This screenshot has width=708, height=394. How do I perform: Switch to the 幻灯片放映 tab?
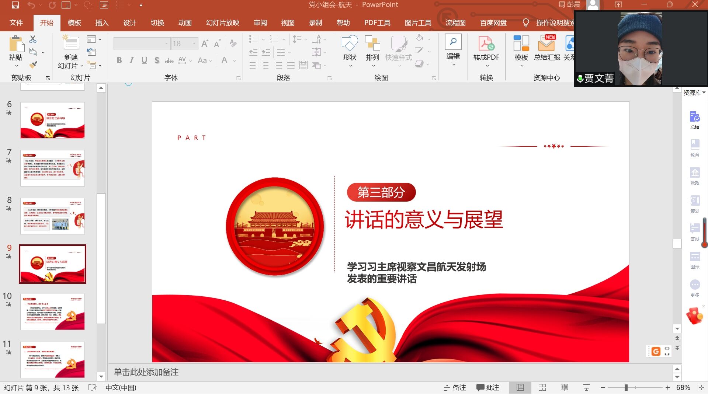pyautogui.click(x=222, y=23)
